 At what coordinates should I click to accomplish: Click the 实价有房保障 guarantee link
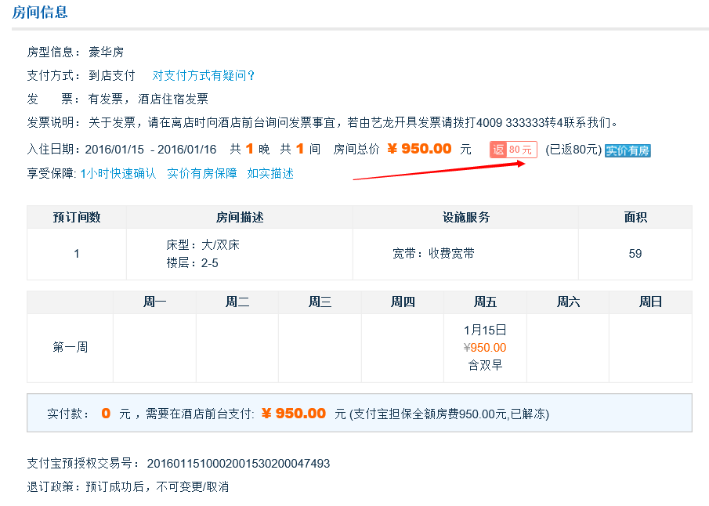tap(201, 173)
